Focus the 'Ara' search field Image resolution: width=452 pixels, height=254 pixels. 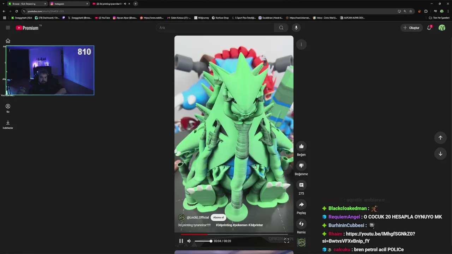click(x=215, y=28)
